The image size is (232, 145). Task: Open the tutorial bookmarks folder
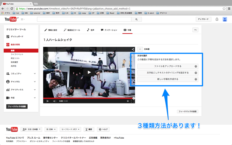click(35, 13)
